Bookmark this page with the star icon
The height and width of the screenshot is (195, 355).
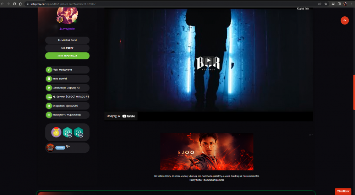(x=326, y=4)
